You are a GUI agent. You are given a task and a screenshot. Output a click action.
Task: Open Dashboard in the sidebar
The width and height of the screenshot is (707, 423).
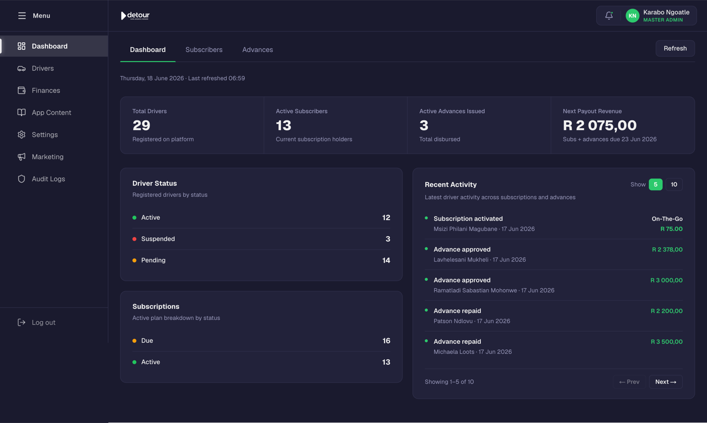click(x=54, y=46)
